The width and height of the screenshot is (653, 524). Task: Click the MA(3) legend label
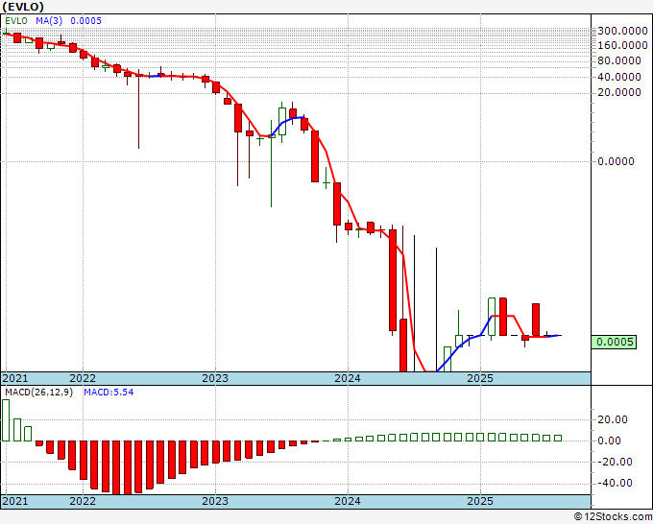(47, 21)
